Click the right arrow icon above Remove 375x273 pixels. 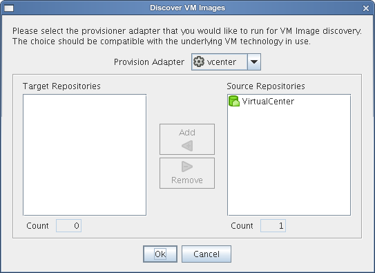click(x=187, y=167)
